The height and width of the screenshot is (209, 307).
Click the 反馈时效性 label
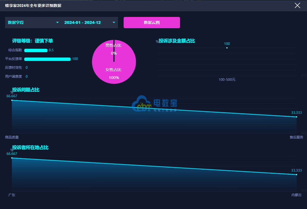click(14, 67)
